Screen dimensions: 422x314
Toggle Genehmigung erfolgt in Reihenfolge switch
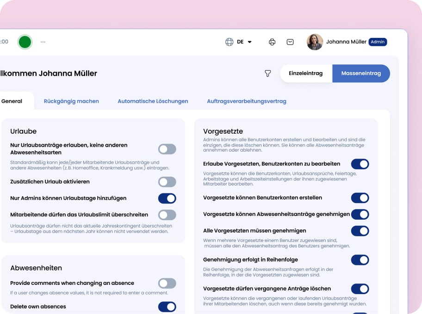click(360, 260)
